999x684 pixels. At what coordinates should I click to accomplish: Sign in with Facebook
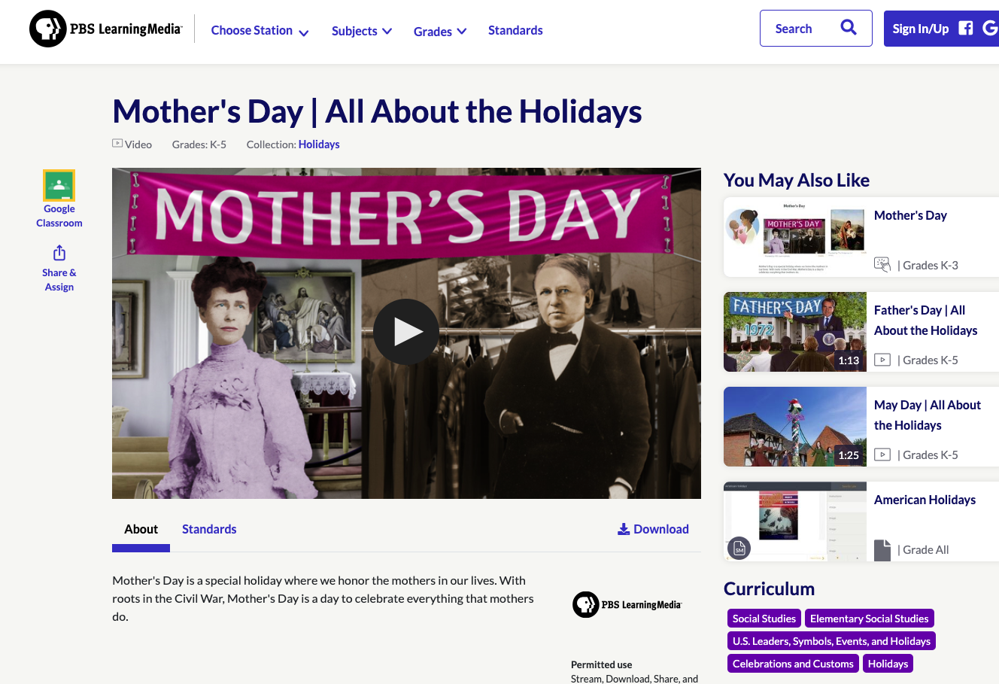tap(965, 28)
